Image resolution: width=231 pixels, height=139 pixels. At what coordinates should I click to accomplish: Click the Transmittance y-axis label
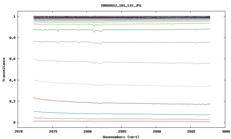pos(4,69)
